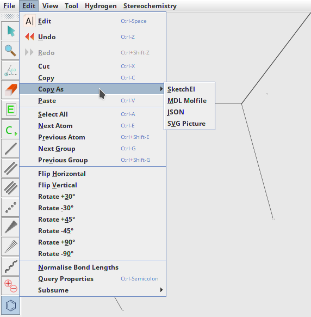The height and width of the screenshot is (317, 311).
Task: Choose Rotate -90°
Action: (93, 253)
